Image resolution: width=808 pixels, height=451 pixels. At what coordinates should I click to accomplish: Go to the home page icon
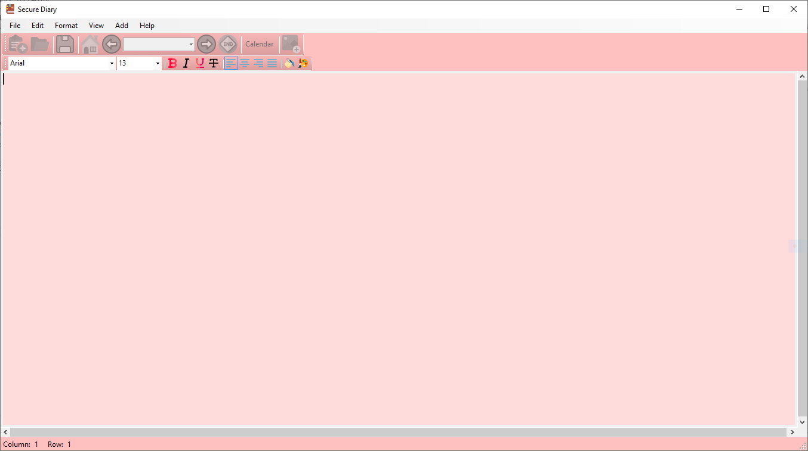(x=90, y=44)
